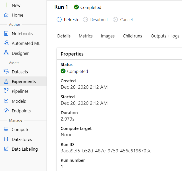Open the Images tab
Image resolution: width=182 pixels, height=171 pixels.
point(108,36)
